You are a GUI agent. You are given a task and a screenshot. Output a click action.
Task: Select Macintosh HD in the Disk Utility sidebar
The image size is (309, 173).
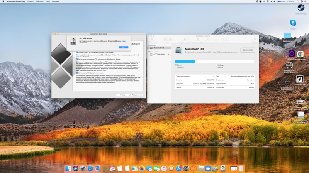[159, 48]
